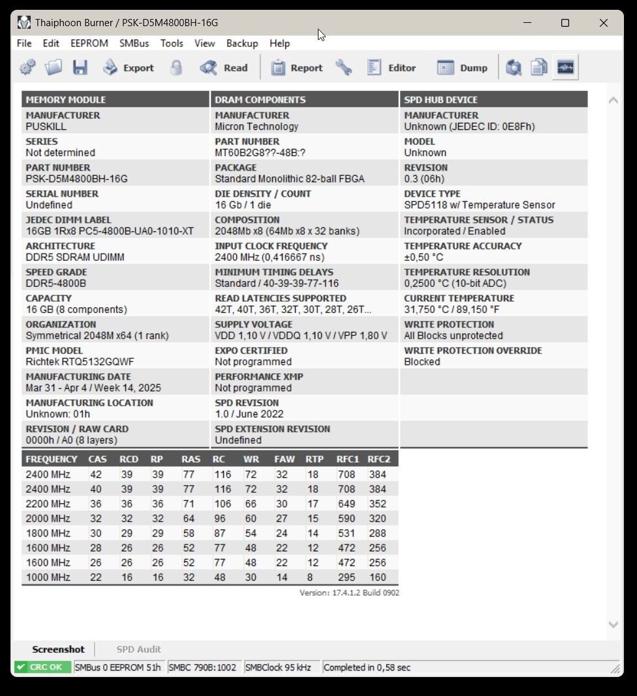
Task: Click the current temperature 31,750 °C value
Action: 451,309
